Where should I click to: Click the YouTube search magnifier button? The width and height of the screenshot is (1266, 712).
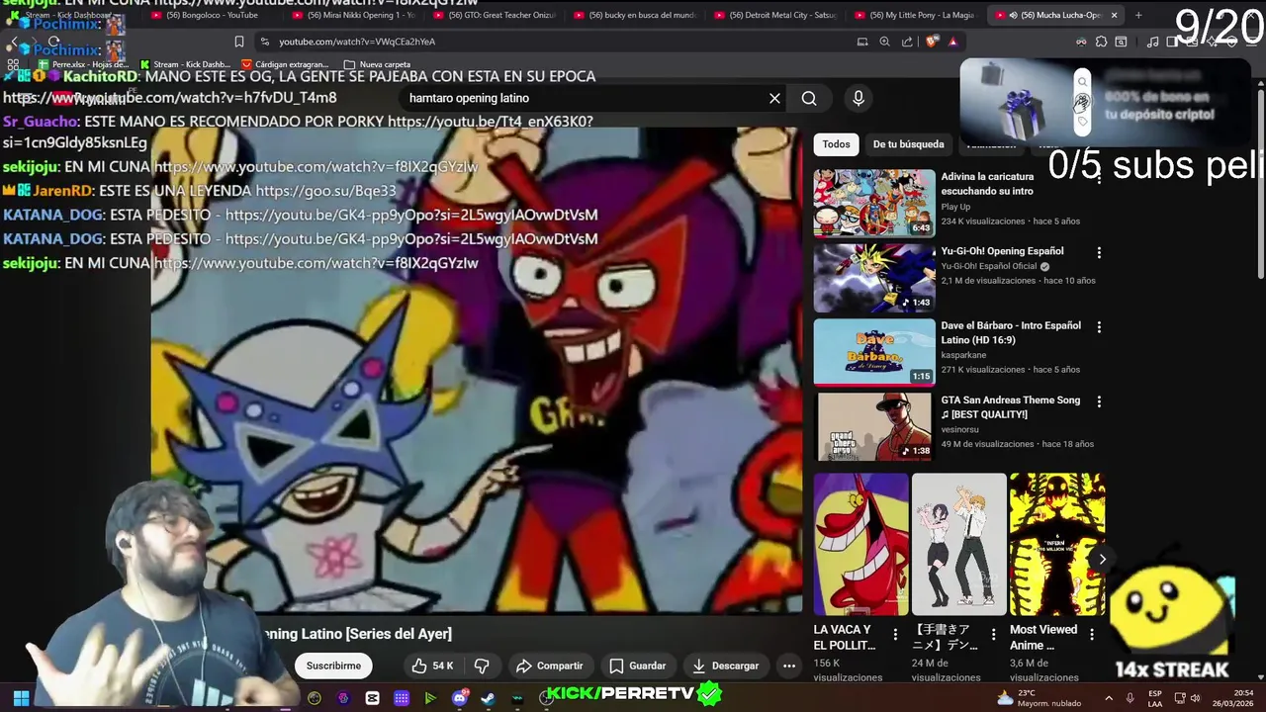[x=809, y=98]
